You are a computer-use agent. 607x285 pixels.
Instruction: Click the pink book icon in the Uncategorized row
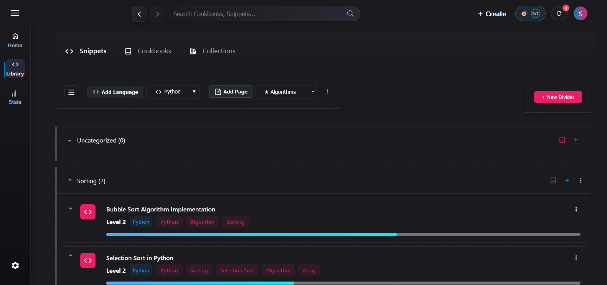[x=562, y=140]
